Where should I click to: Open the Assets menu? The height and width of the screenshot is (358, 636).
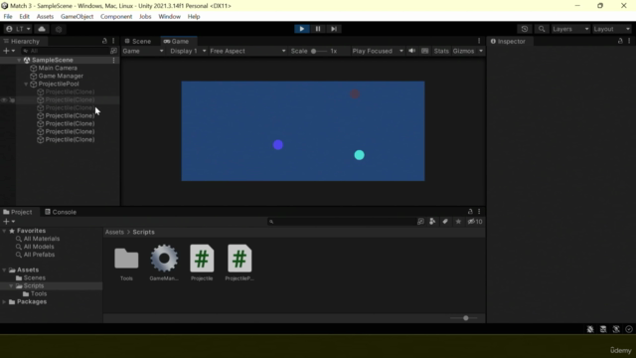click(x=45, y=16)
